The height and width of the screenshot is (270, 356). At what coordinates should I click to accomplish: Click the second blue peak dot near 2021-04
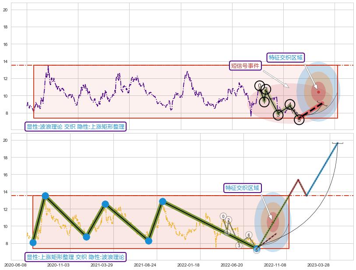[106, 204]
